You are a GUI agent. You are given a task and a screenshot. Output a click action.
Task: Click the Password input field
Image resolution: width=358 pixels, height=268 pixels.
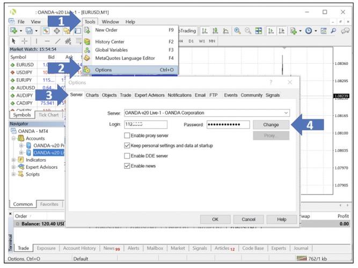(228, 124)
